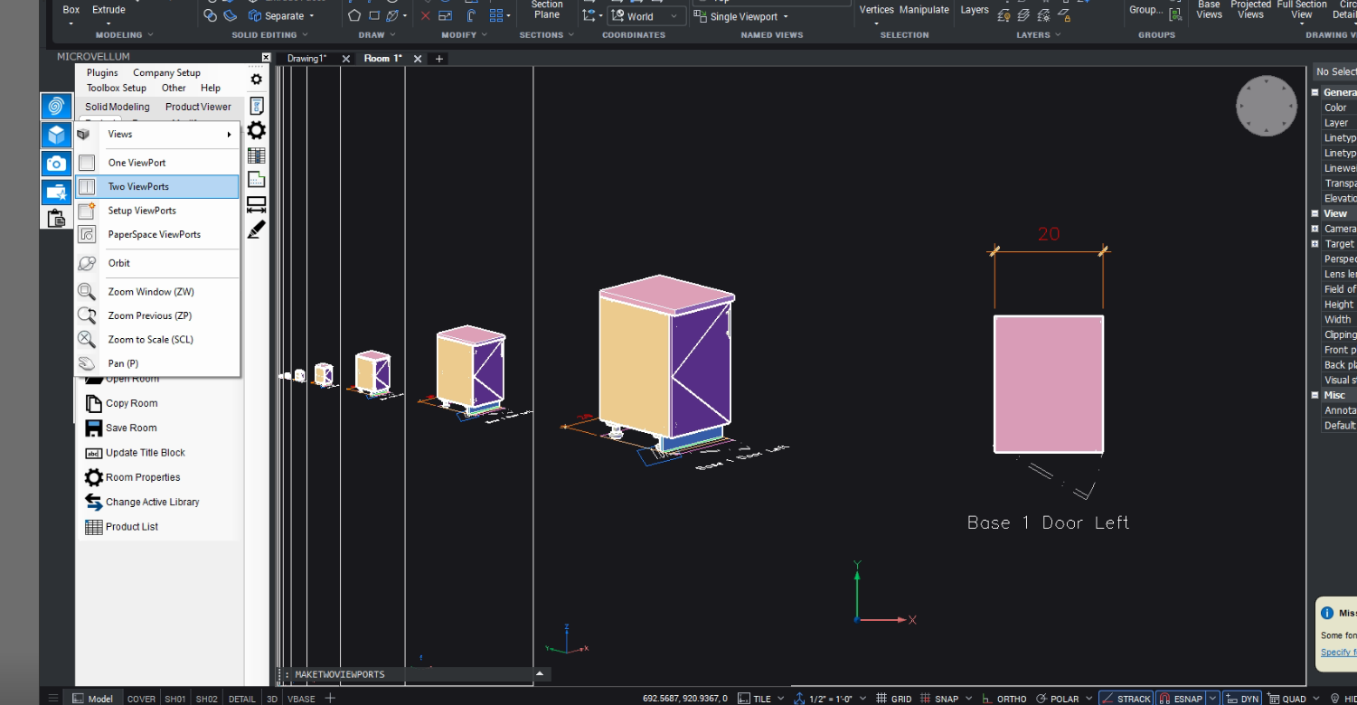This screenshot has width=1357, height=705.
Task: Disable ESNAP in the status bar
Action: point(1180,699)
